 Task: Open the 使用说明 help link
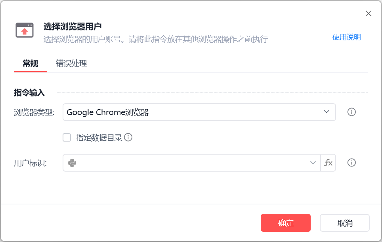(346, 37)
